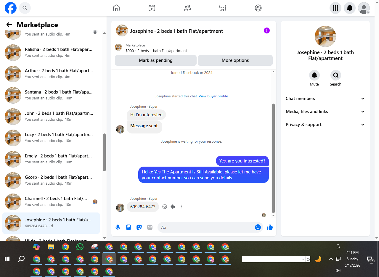Screen dimensions: 379x277
Task: Focus the Aa message input
Action: [206, 227]
